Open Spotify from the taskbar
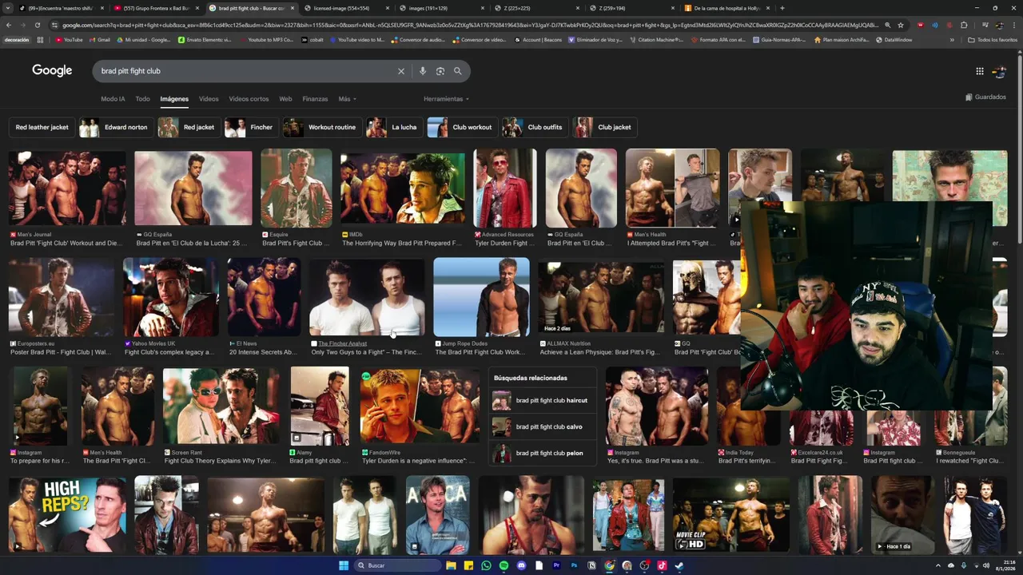The height and width of the screenshot is (575, 1023). [504, 565]
